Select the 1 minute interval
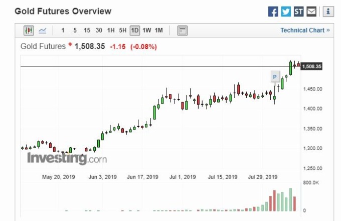The width and height of the screenshot is (341, 221). 63,30
